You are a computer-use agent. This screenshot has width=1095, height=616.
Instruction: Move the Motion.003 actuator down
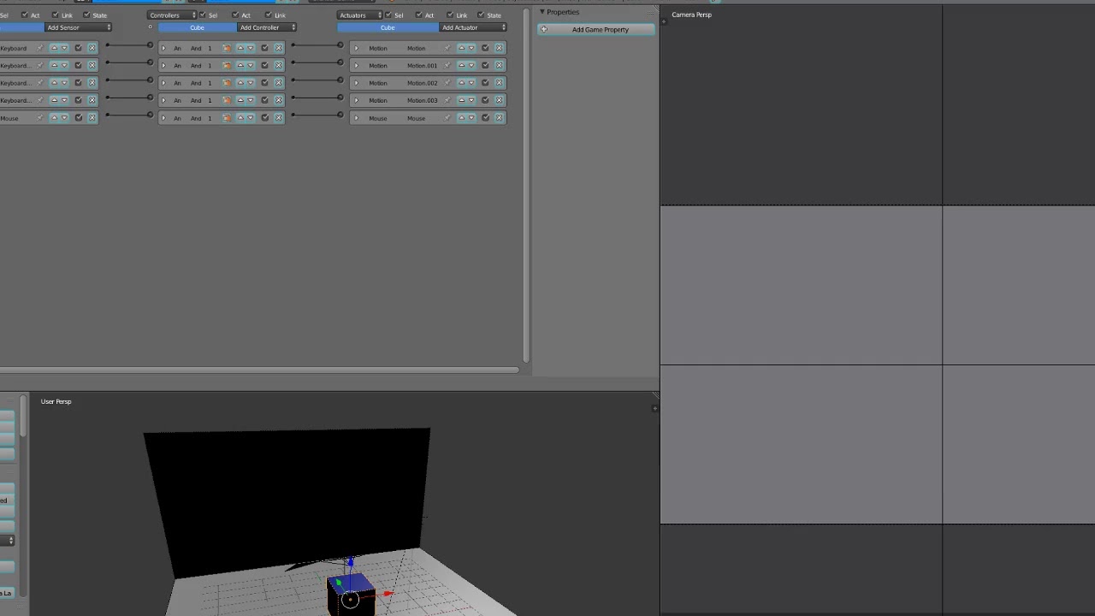pos(471,100)
